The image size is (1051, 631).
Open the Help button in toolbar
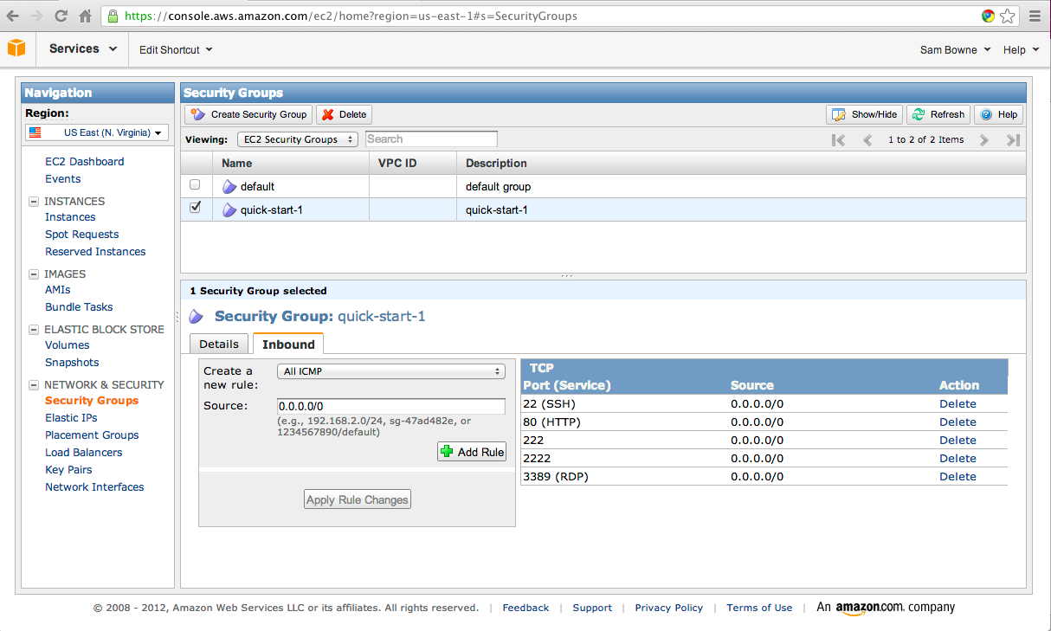[x=998, y=114]
